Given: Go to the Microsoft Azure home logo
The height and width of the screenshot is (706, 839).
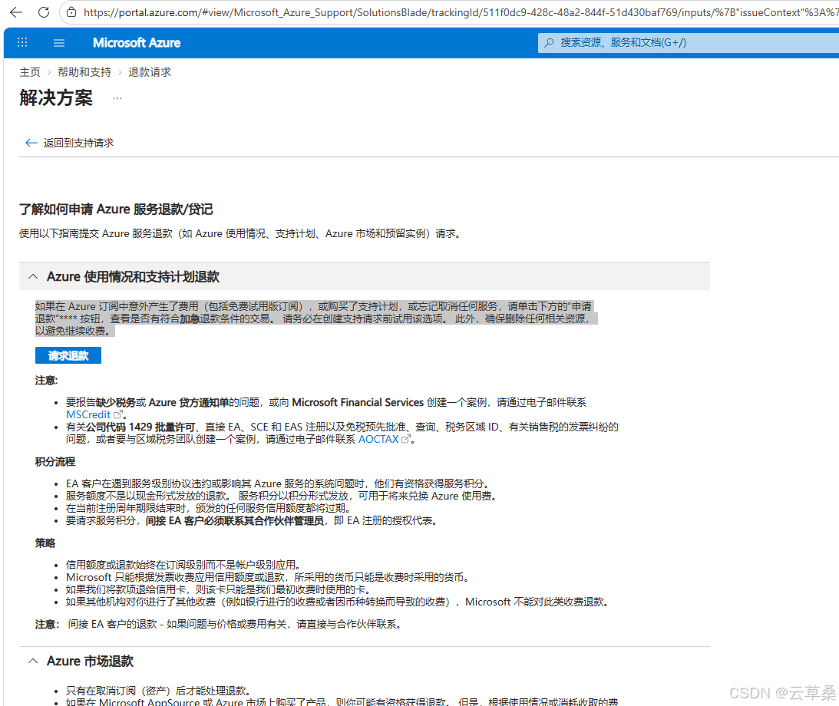Looking at the screenshot, I should (x=137, y=43).
